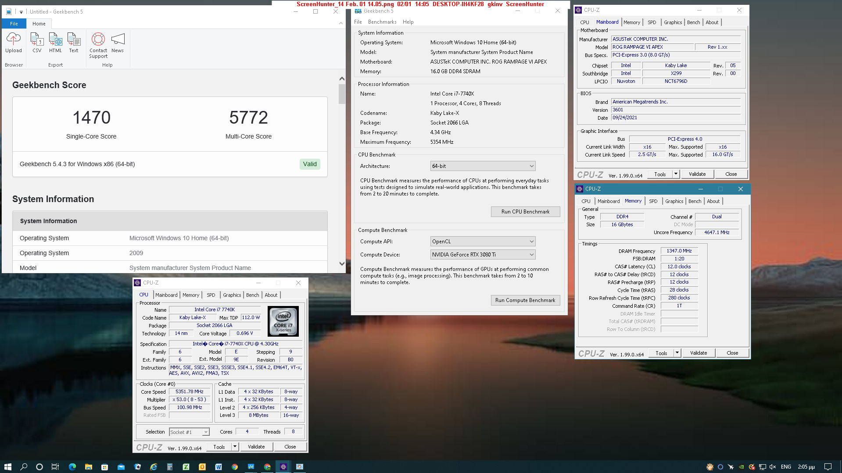Click the Intel Core i7 logo in CPU-Z
The width and height of the screenshot is (842, 473).
tap(283, 321)
